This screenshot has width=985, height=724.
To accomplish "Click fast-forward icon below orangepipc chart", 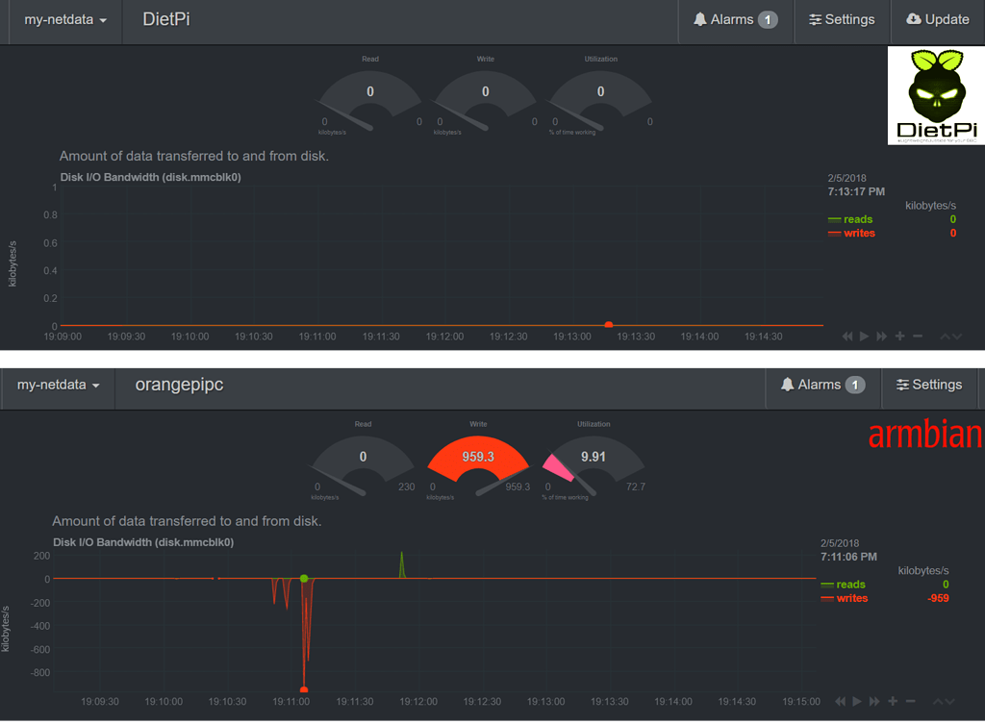I will coord(873,702).
